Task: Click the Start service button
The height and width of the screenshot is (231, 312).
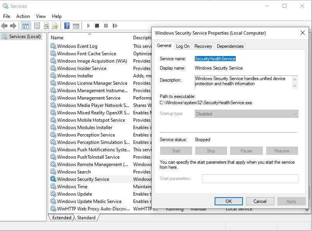Action: tap(176, 150)
